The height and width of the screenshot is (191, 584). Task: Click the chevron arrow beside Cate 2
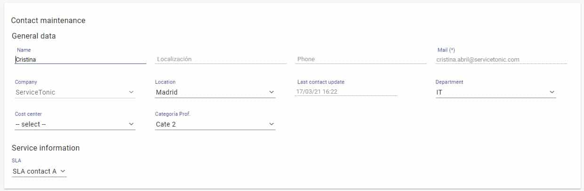click(x=272, y=124)
